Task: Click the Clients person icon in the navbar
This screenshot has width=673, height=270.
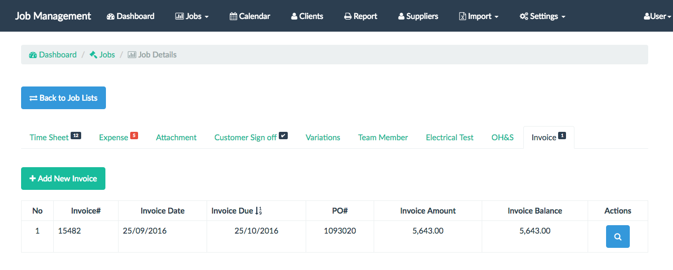Action: click(x=294, y=16)
